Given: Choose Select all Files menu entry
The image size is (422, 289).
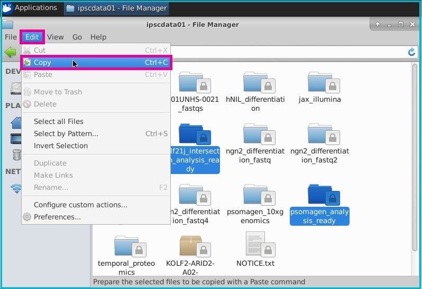Looking at the screenshot, I should click(x=58, y=121).
